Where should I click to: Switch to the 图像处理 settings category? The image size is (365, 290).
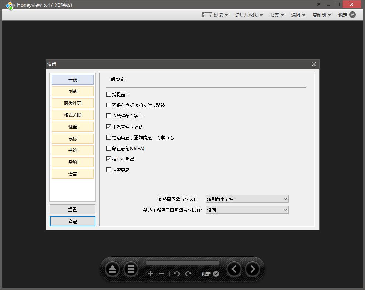coord(72,103)
